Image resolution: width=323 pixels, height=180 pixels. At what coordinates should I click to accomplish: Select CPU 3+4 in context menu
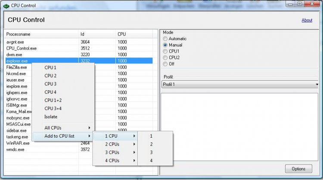click(x=63, y=109)
